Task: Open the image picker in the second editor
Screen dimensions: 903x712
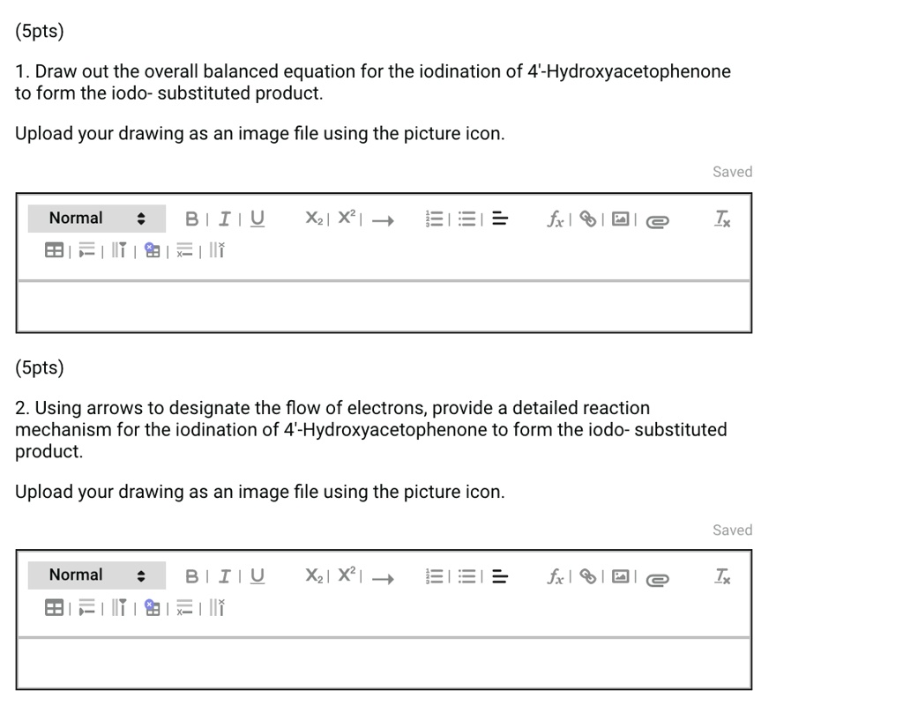Action: [x=619, y=576]
